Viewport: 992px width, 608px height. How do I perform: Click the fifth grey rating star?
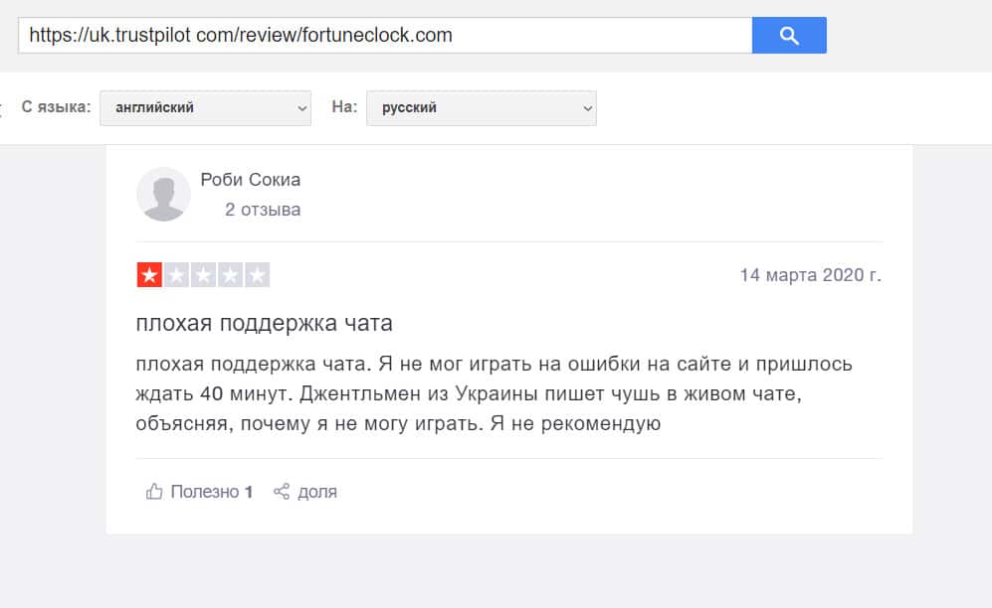[x=257, y=275]
